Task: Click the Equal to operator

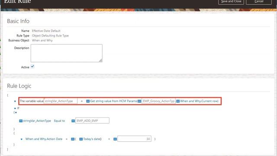Action: (59, 121)
